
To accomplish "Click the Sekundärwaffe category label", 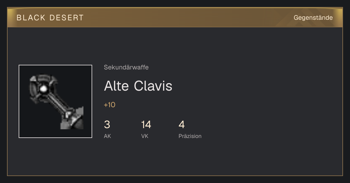I will click(x=126, y=67).
